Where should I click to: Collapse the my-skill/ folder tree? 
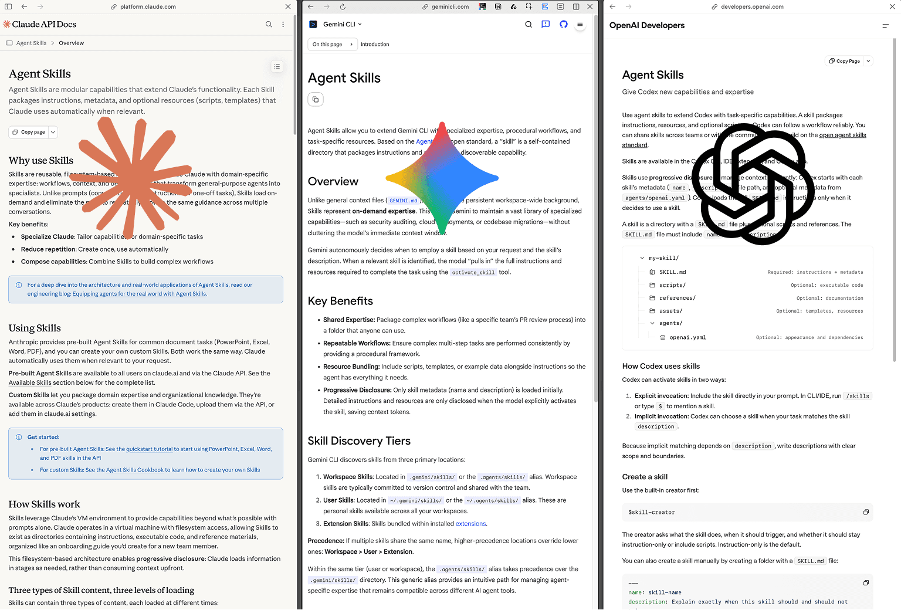(x=643, y=258)
